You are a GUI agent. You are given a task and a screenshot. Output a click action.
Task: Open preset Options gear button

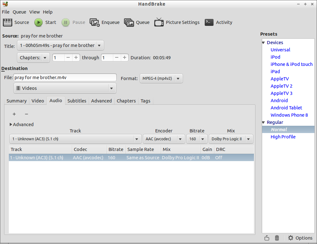(x=300, y=238)
